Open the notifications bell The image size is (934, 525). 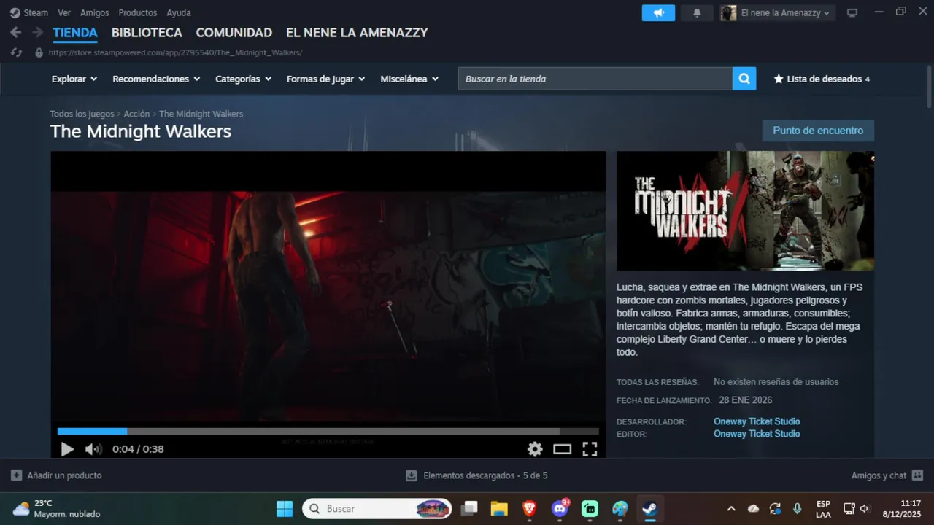pos(697,13)
